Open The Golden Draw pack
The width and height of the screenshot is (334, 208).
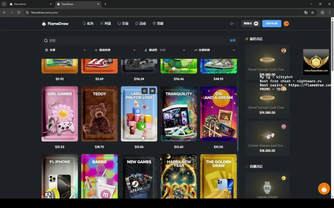click(x=218, y=176)
